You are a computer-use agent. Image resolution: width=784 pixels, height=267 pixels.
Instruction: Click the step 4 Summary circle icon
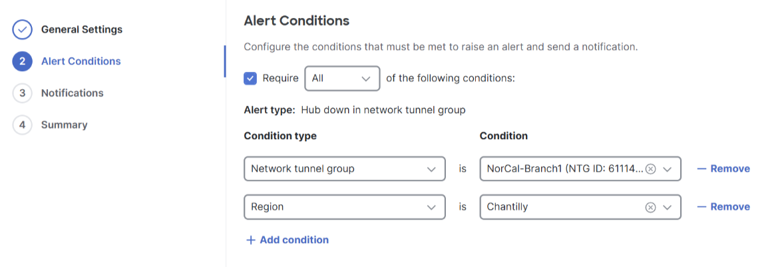[22, 125]
